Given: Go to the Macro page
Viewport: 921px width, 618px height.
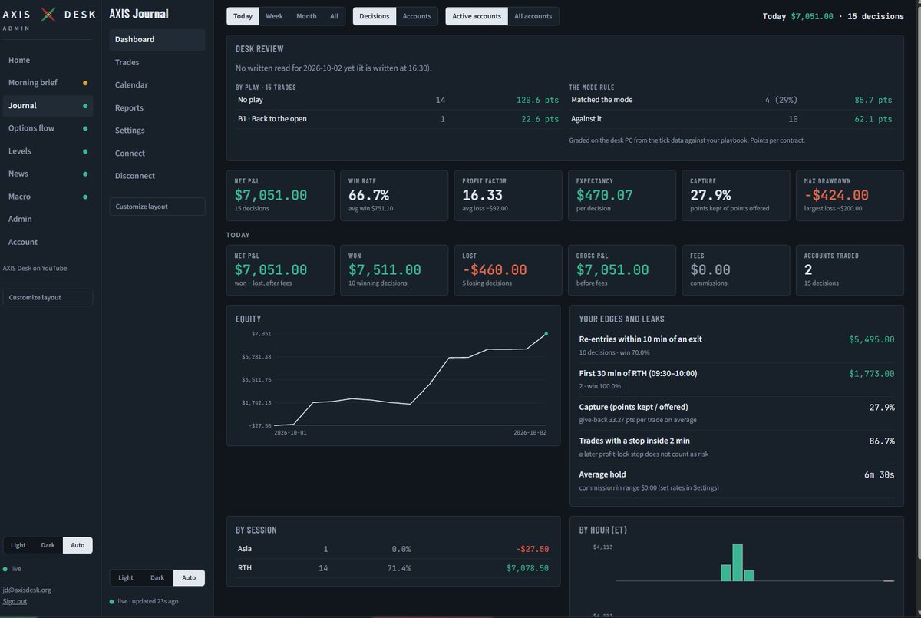Looking at the screenshot, I should (48, 197).
